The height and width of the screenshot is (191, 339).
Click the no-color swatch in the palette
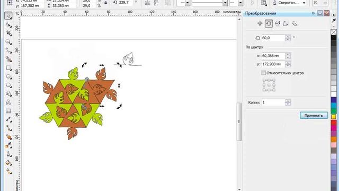(334, 32)
